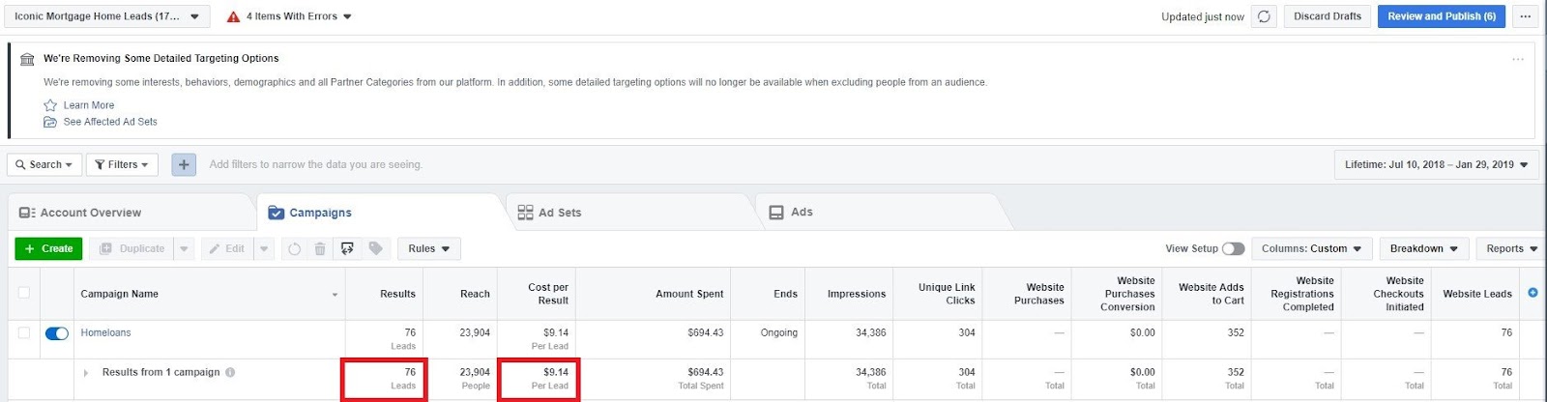Click the notice banner ellipsis menu

tap(1518, 59)
